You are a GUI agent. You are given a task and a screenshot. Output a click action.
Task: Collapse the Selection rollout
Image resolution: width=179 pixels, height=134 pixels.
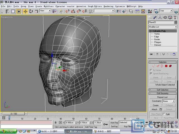[x=162, y=62]
